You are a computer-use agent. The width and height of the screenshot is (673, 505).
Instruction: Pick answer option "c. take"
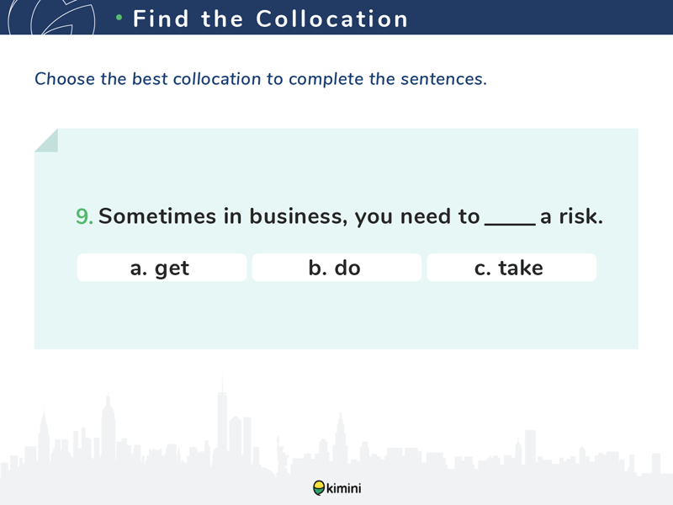(x=511, y=268)
